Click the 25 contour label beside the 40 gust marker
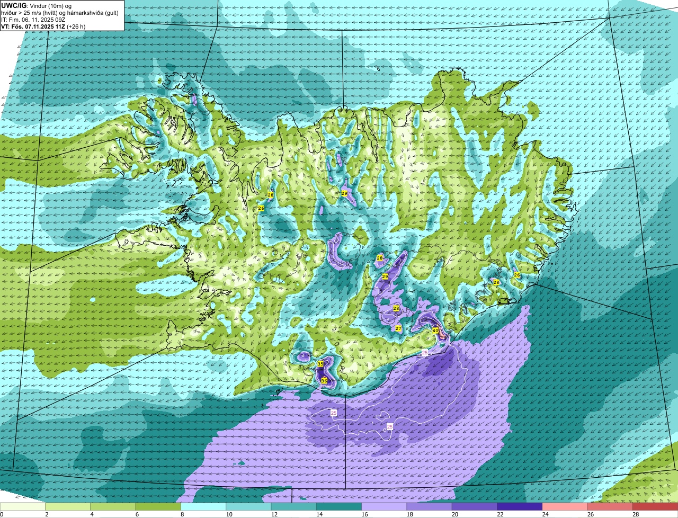Image resolution: width=678 pixels, height=518 pixels. [424, 353]
